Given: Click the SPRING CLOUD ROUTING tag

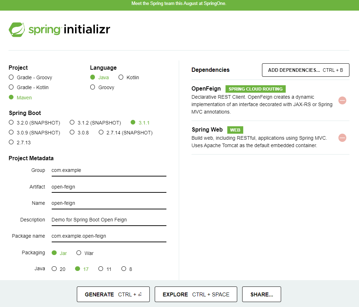Looking at the screenshot, I should (x=256, y=89).
